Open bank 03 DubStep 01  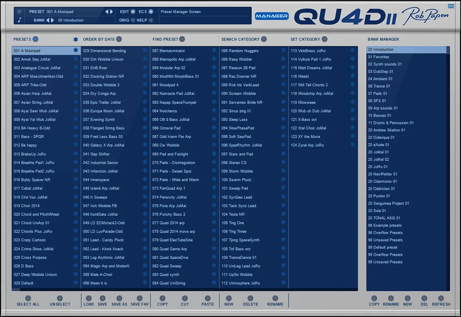click(406, 71)
